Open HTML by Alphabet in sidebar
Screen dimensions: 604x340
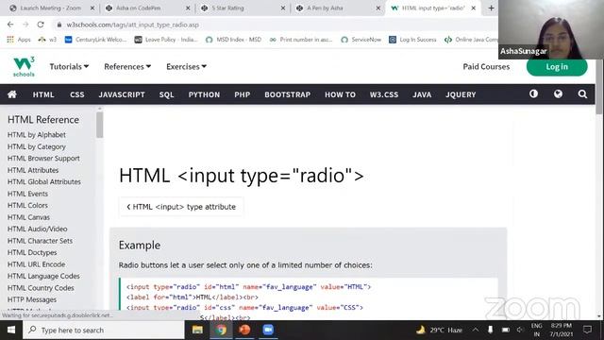[37, 134]
